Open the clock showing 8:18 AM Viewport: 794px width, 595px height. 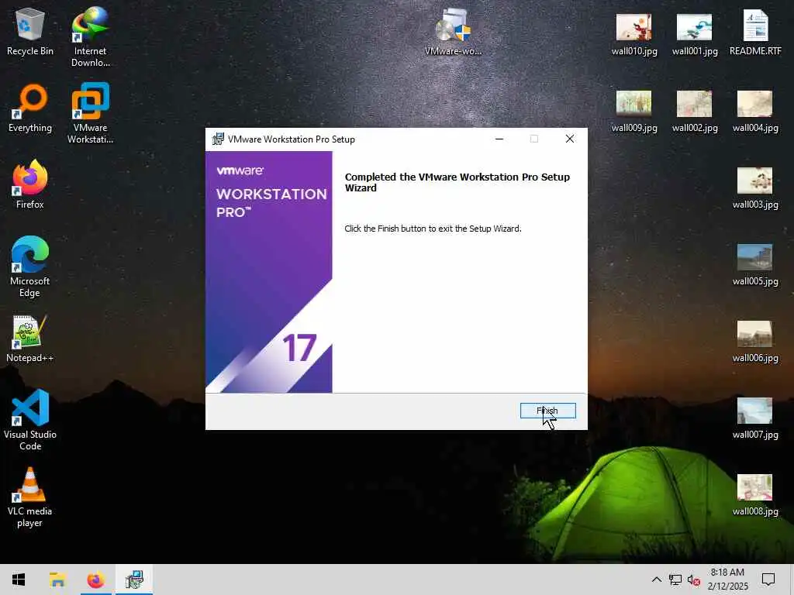click(x=727, y=580)
